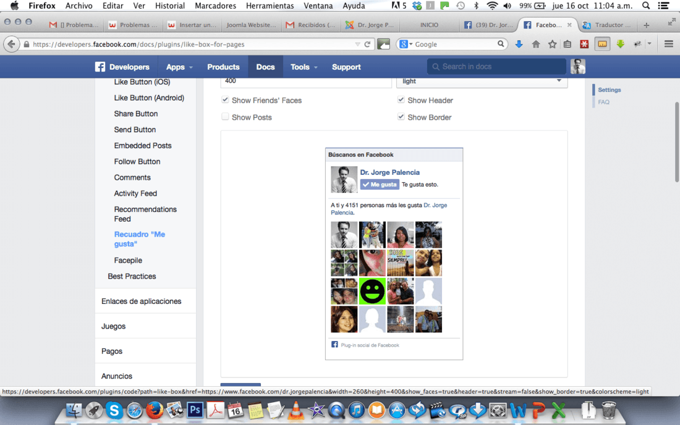Click the Facebook logo next to Developers
This screenshot has width=680, height=425.
tap(100, 67)
